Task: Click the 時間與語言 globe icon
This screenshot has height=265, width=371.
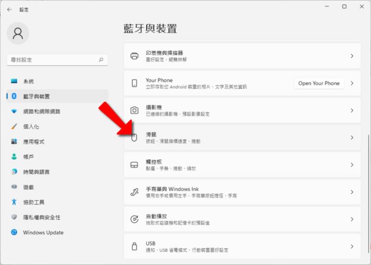Action: tap(14, 172)
